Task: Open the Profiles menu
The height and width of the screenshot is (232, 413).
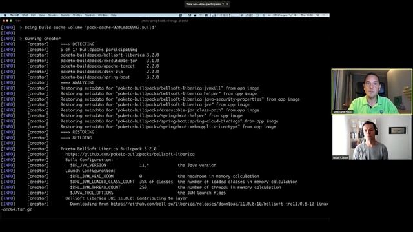Action: coord(77,15)
